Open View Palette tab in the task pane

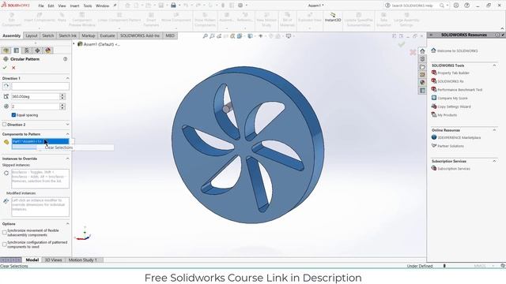pos(422,74)
